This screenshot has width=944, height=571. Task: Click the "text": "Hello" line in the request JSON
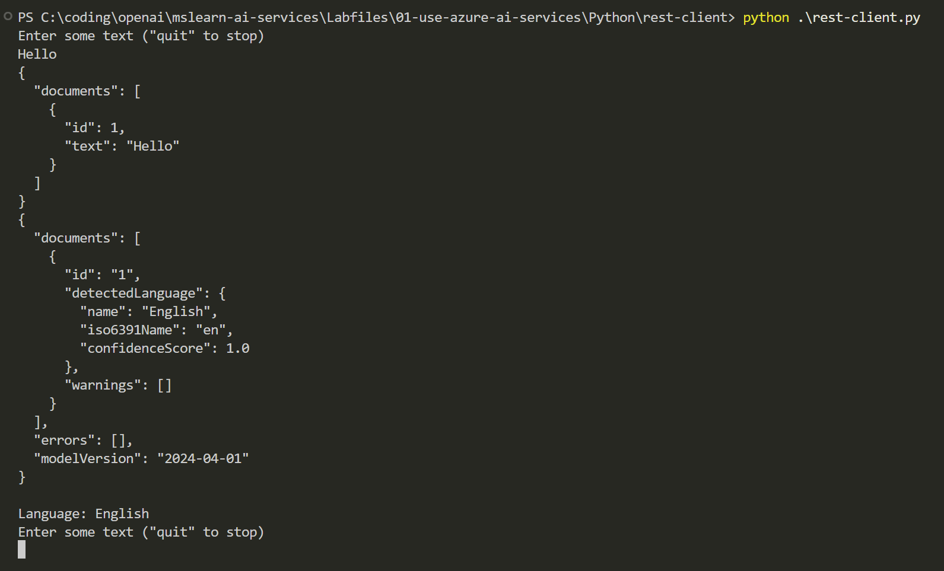(122, 146)
